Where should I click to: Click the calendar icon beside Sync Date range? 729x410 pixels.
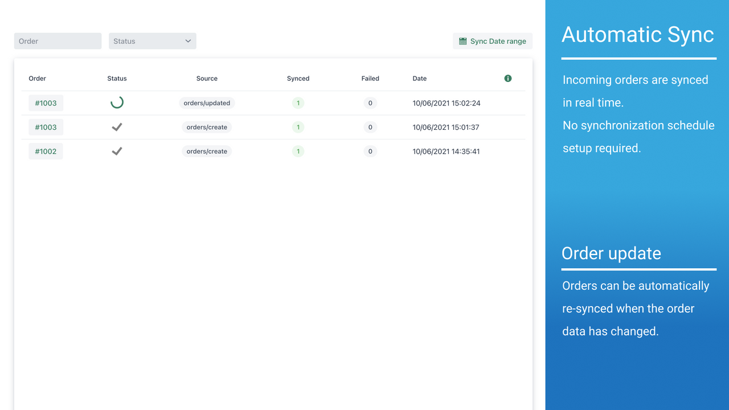click(463, 41)
